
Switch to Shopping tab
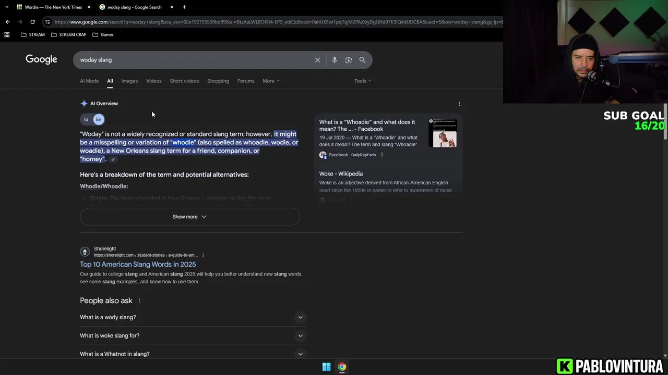pos(218,81)
